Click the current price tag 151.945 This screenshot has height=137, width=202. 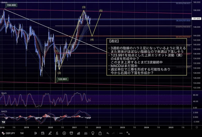pos(197,19)
